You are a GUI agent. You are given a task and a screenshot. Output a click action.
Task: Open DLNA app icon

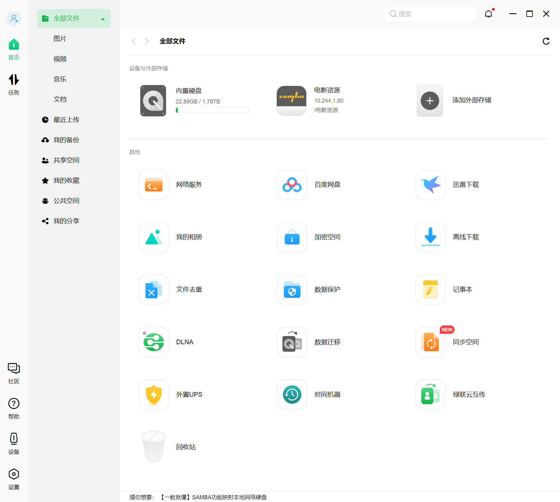pos(154,342)
